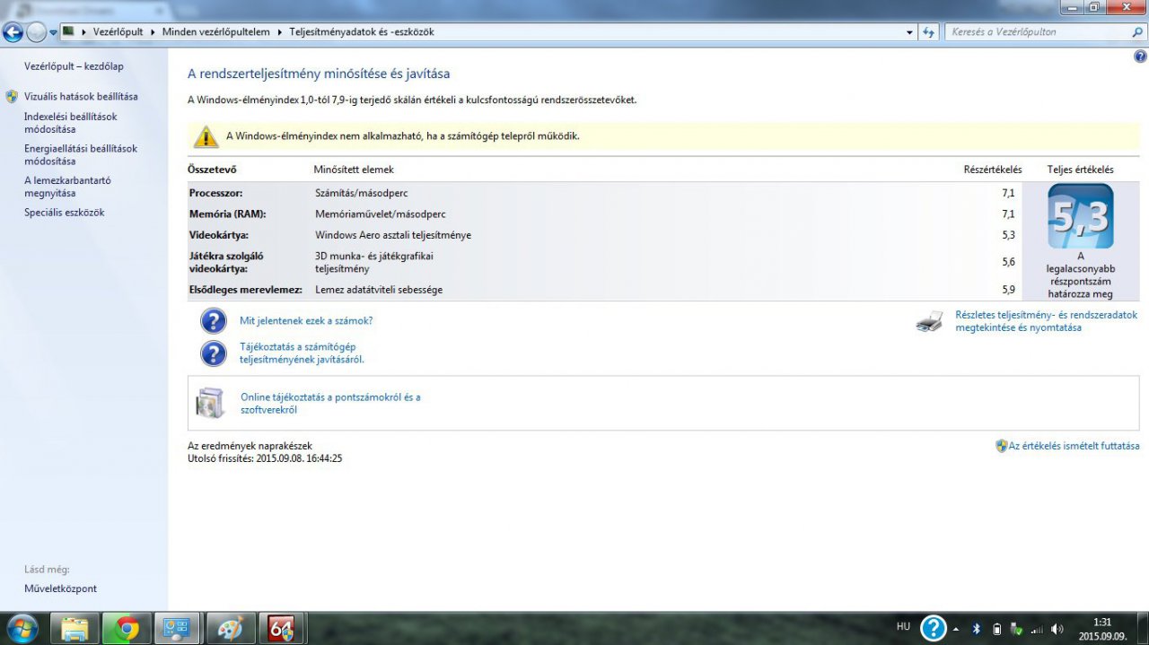Click help icon beside Mit jelentenek
This screenshot has height=645, width=1149.
[x=213, y=320]
